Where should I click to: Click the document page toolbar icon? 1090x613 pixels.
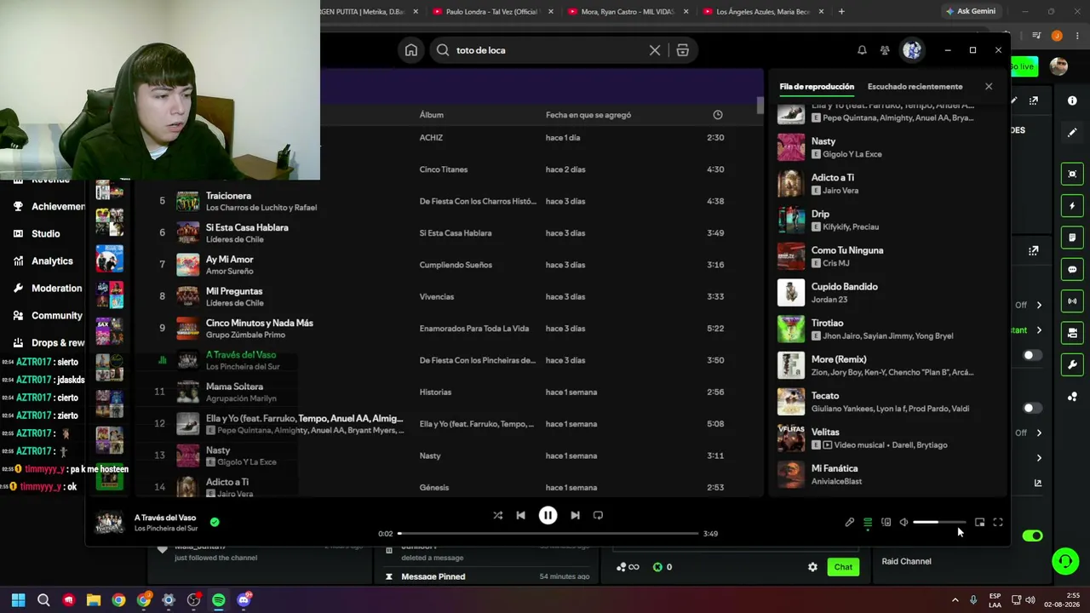tap(1072, 237)
